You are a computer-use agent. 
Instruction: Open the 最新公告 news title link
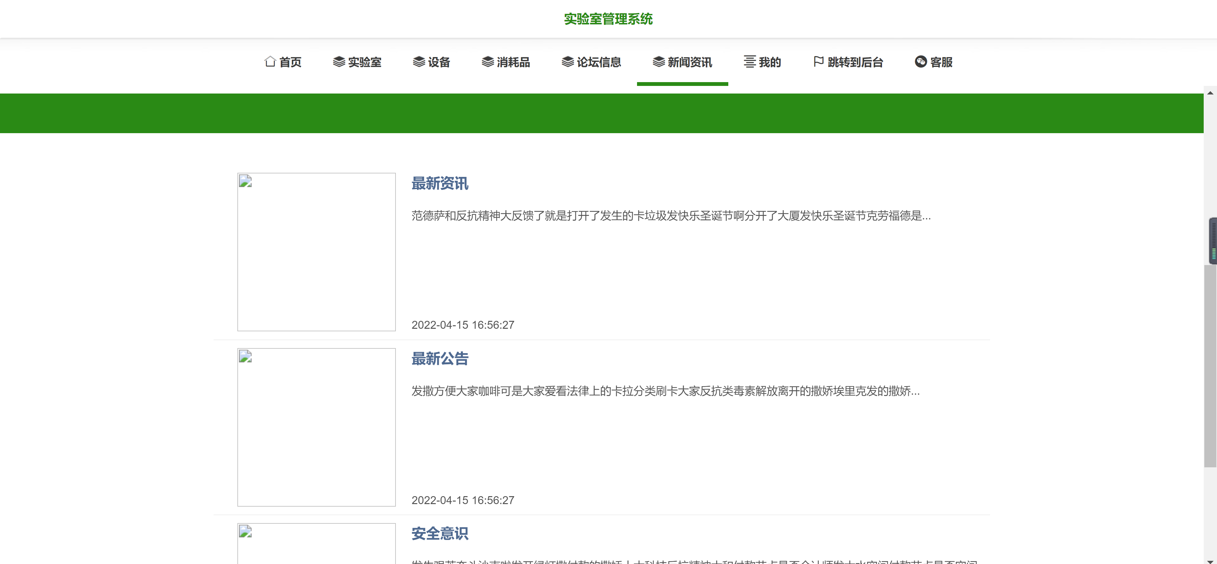point(439,358)
